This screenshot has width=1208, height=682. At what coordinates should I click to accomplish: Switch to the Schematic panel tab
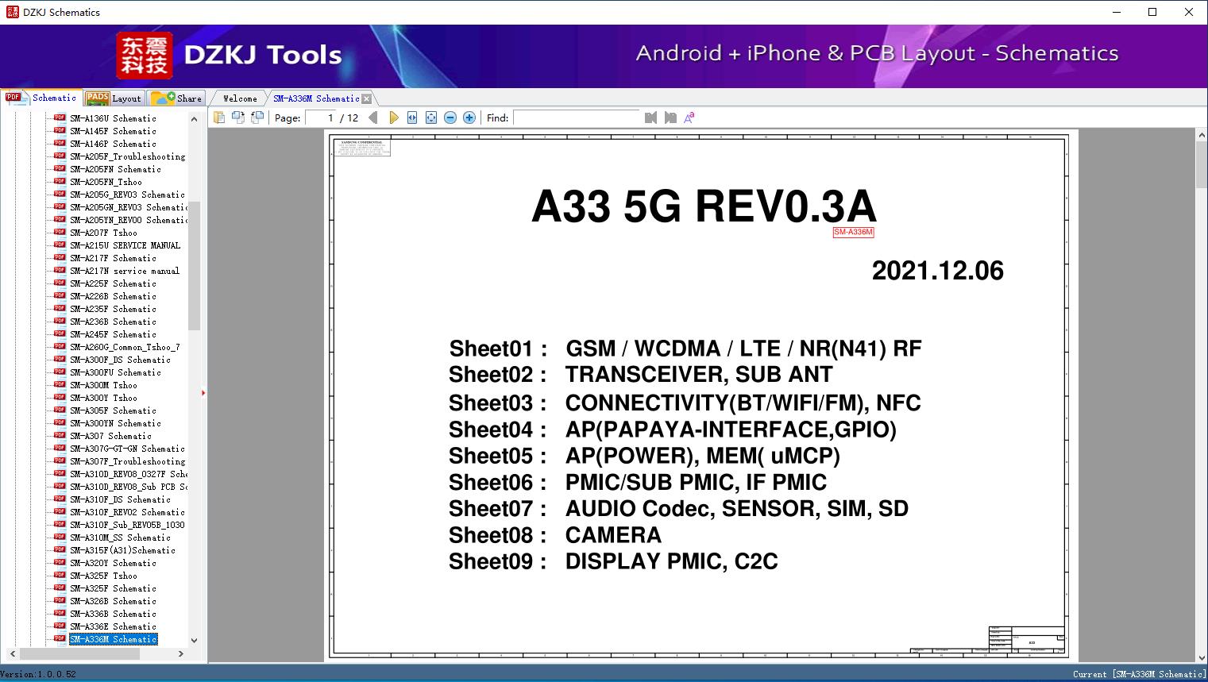41,98
